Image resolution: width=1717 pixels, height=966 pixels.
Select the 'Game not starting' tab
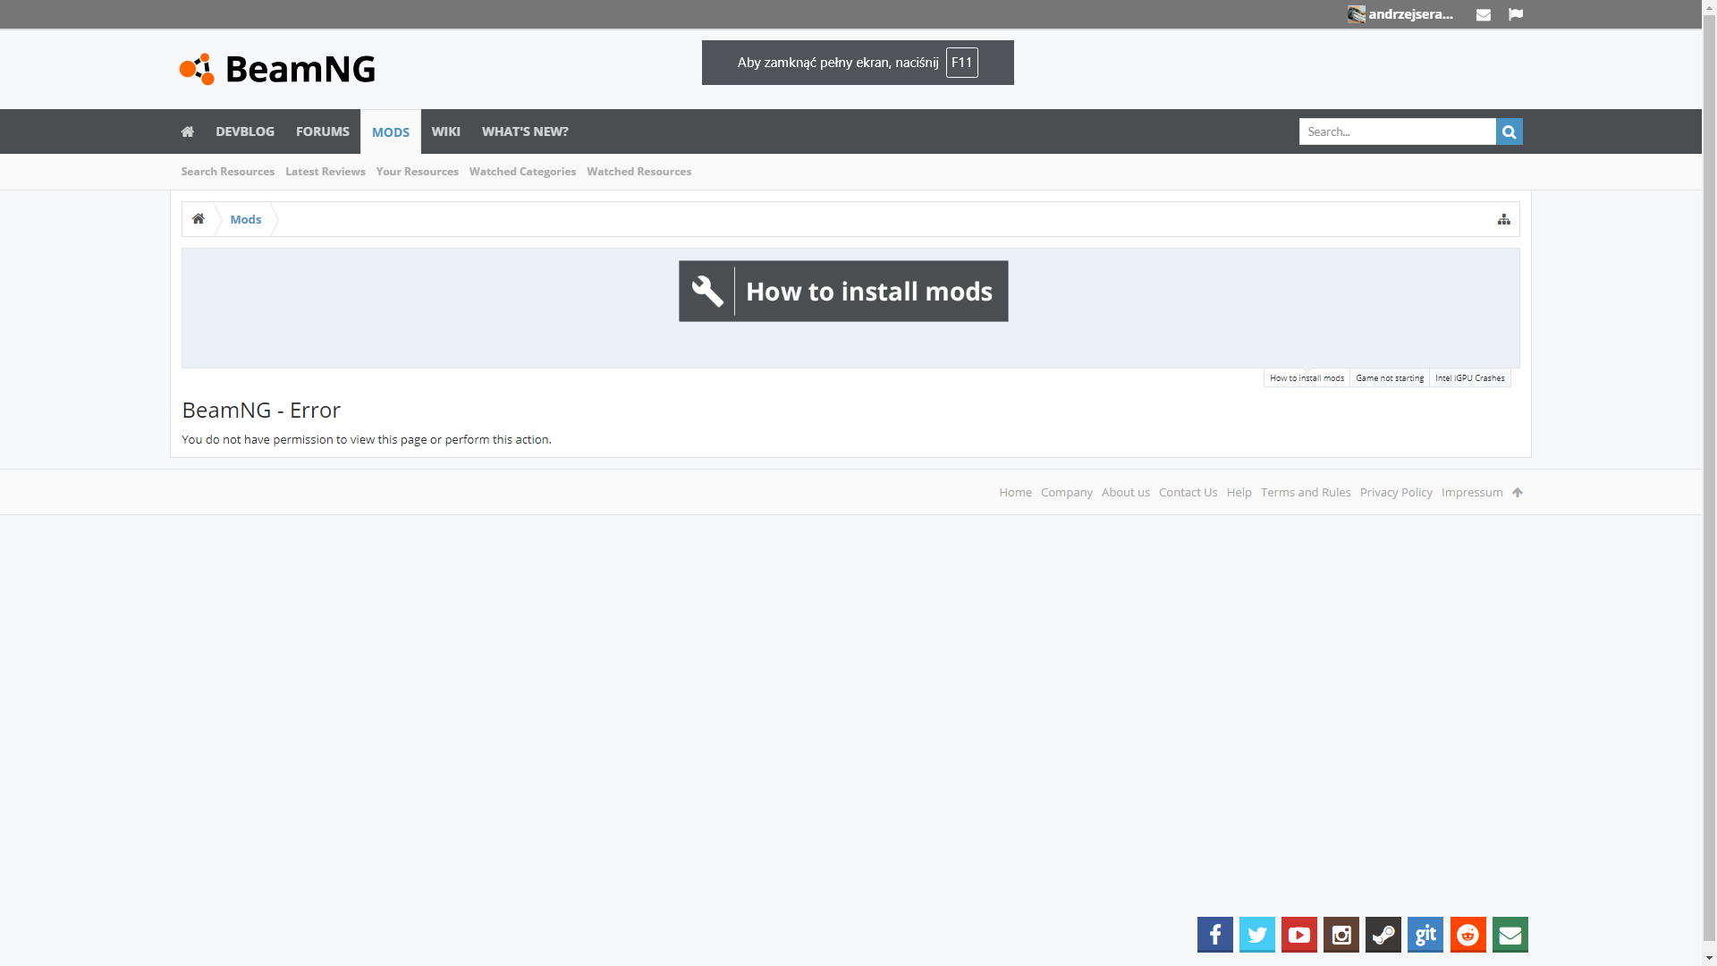1390,378
